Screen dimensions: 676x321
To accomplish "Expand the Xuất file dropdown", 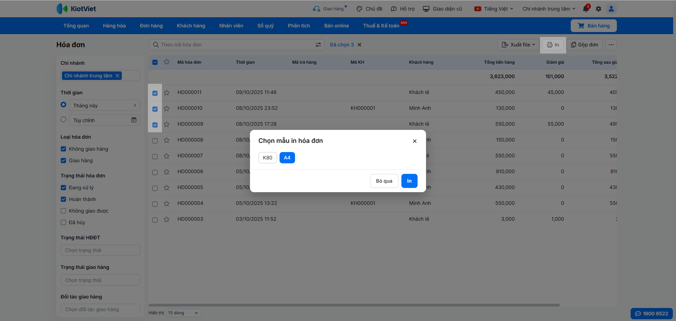I will click(x=518, y=45).
